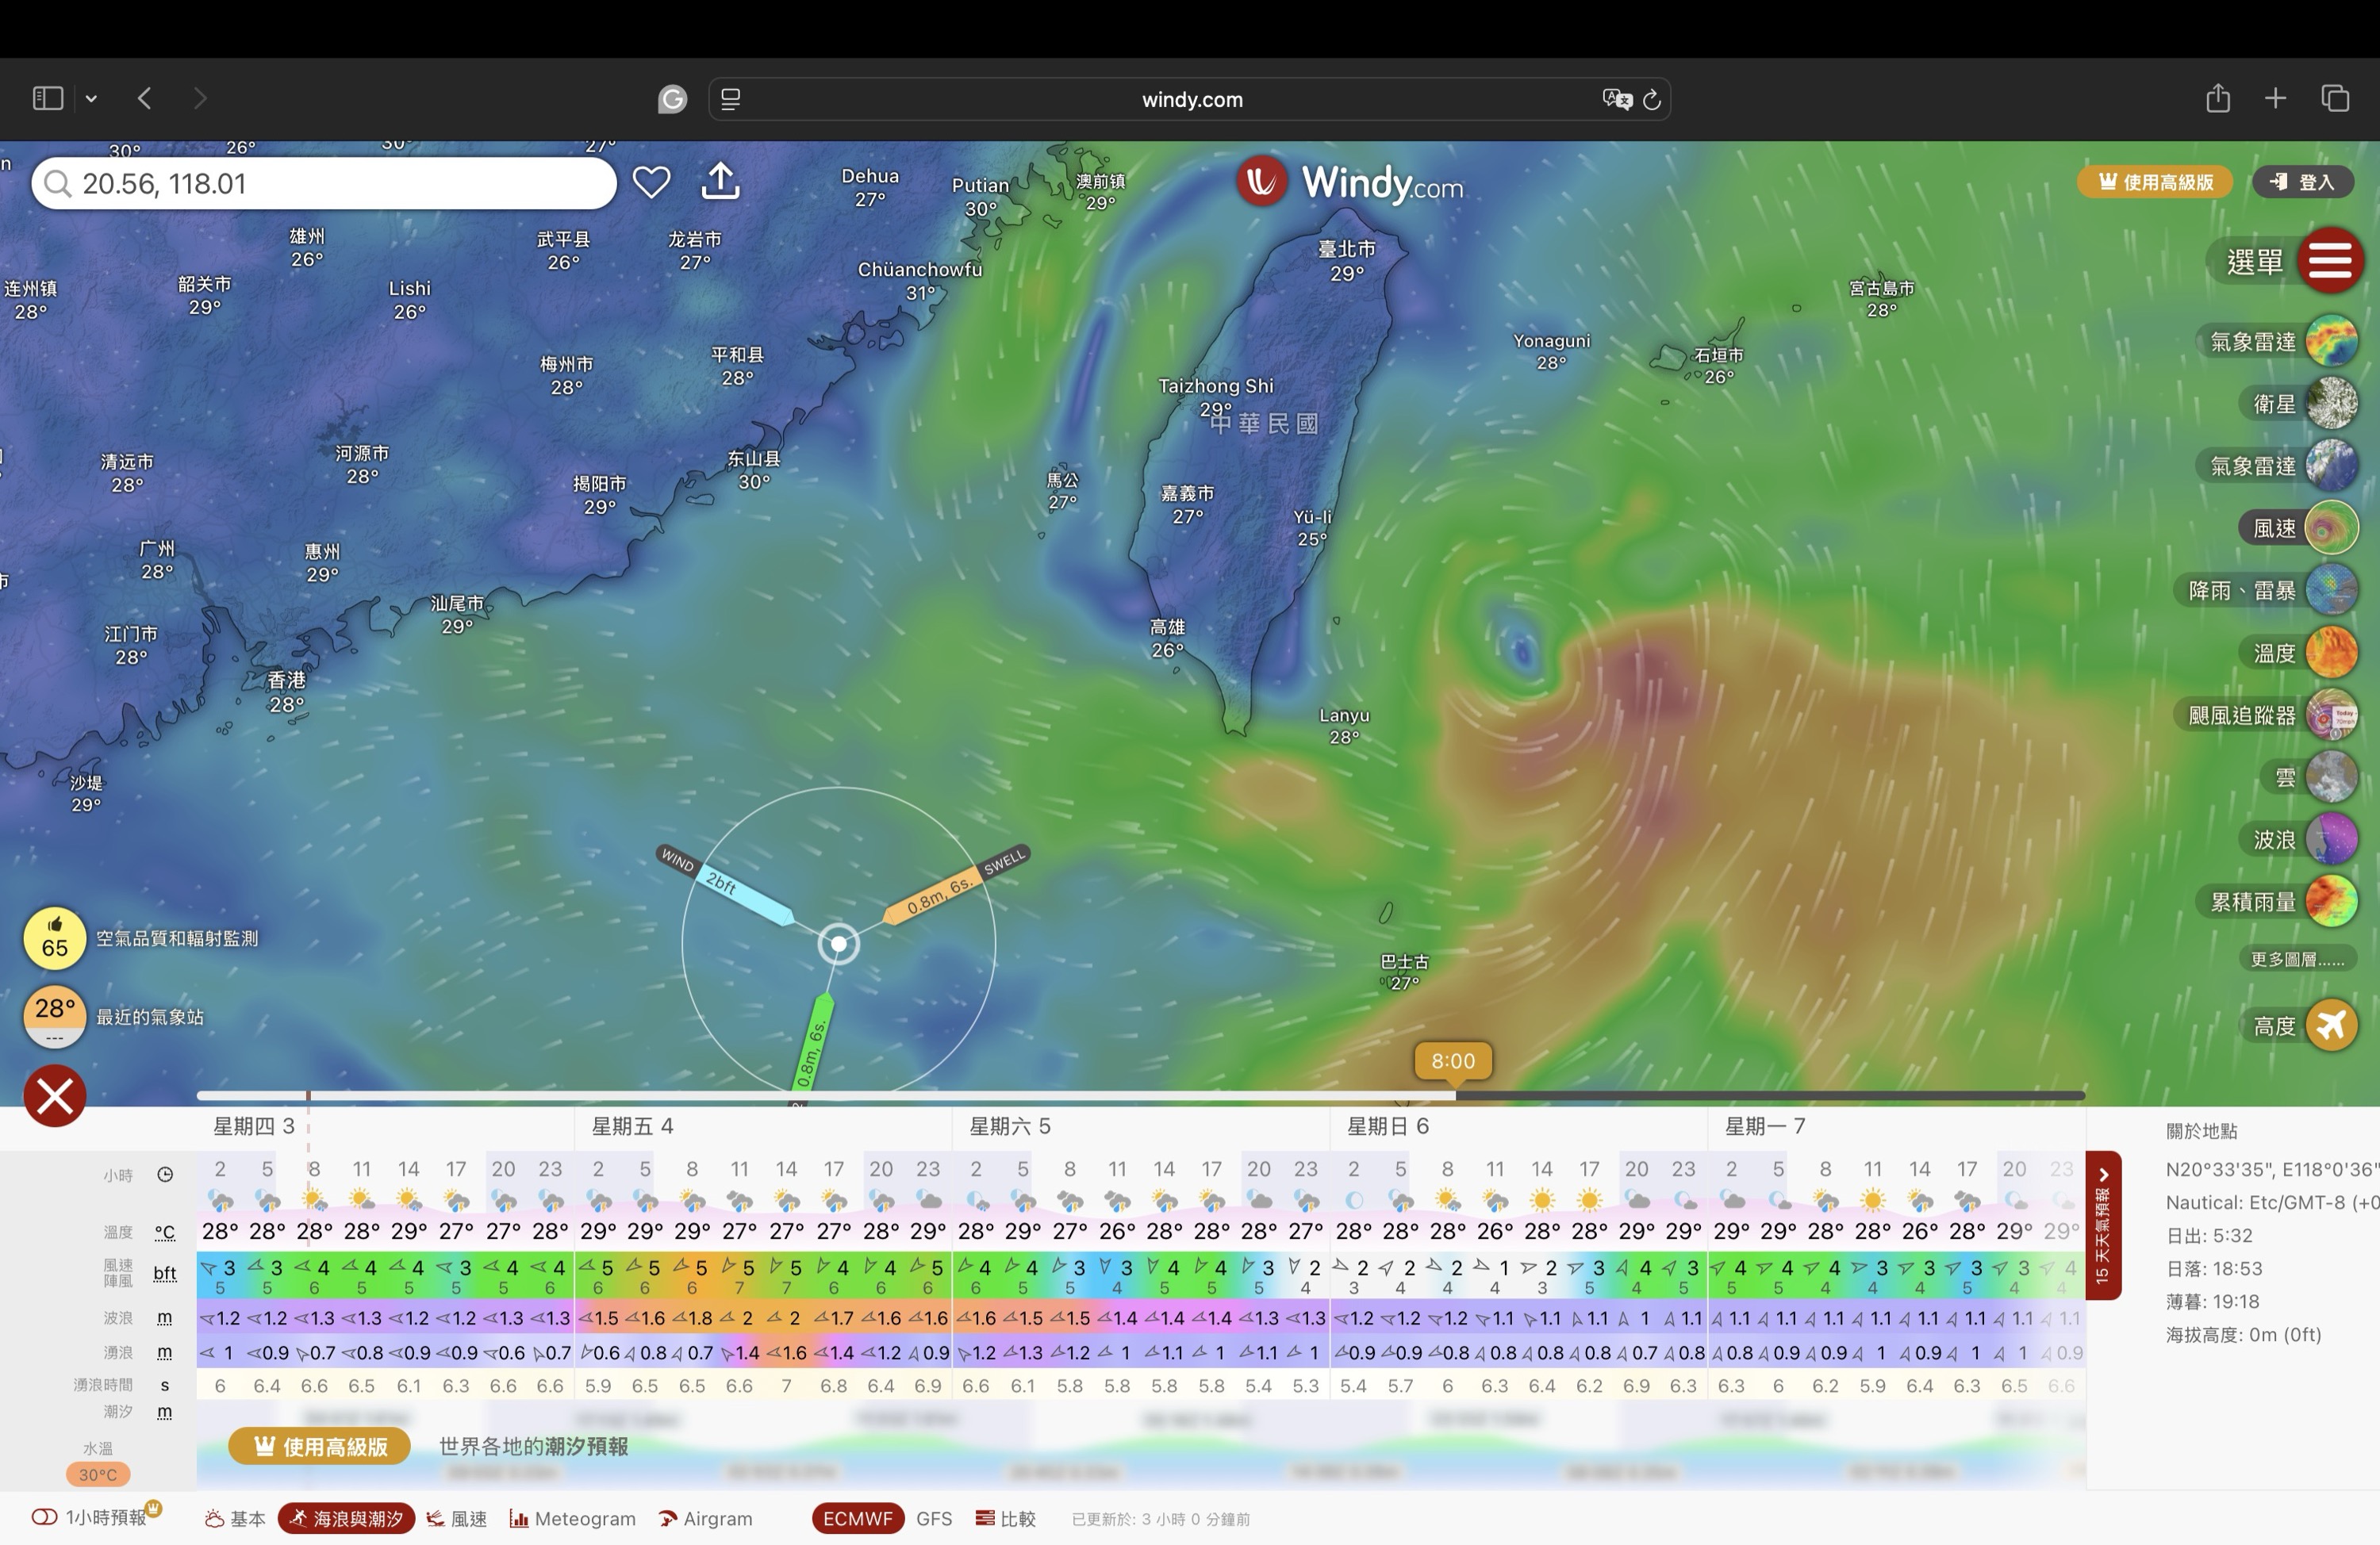
Task: Switch to the Meteogram tab
Action: click(x=573, y=1518)
